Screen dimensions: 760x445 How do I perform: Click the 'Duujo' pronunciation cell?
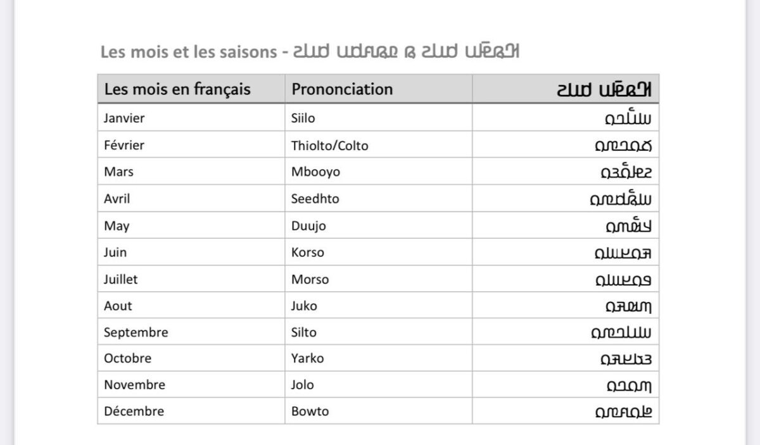309,226
